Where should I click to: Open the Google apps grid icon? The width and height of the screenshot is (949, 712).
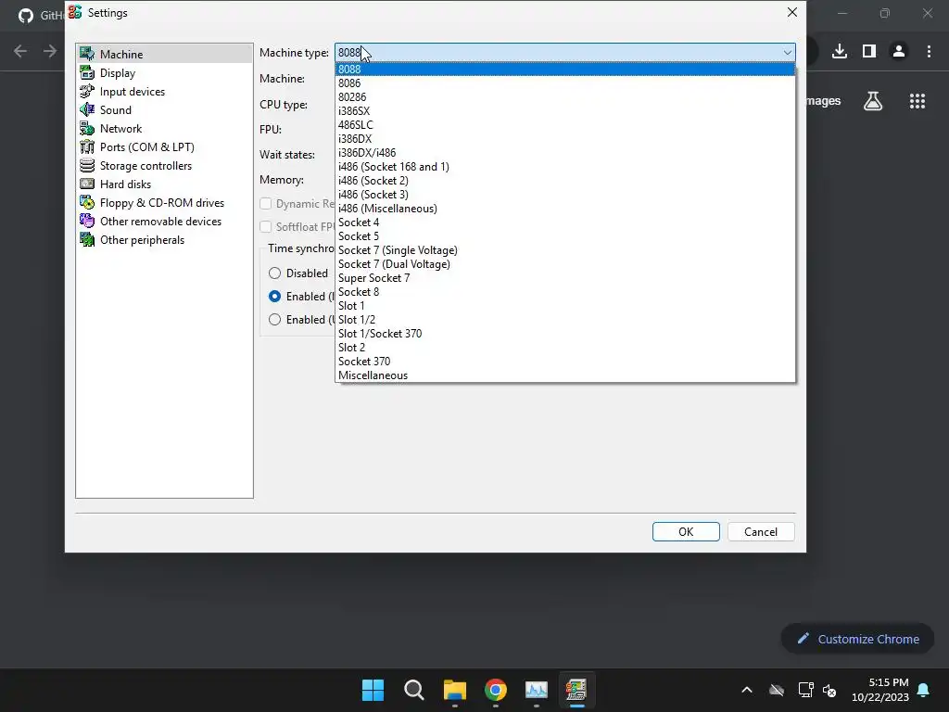pos(917,101)
